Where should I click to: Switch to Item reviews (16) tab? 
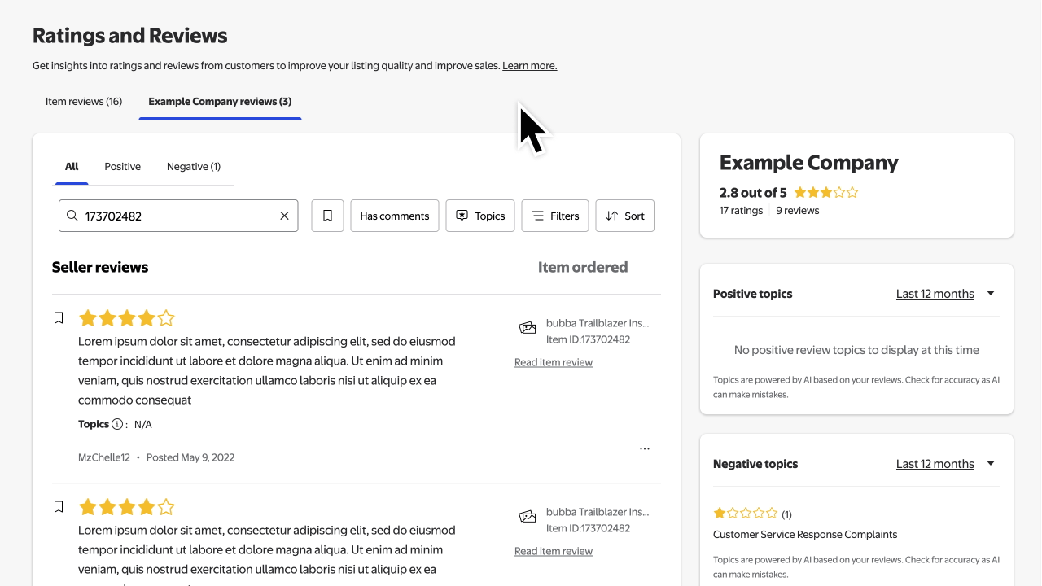(84, 102)
